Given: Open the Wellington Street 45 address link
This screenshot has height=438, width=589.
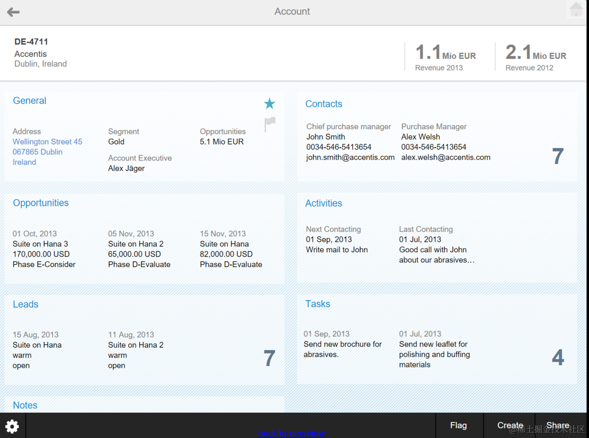Looking at the screenshot, I should 47,142.
